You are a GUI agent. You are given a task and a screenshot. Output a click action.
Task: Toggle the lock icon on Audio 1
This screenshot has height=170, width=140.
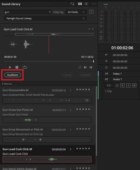pyautogui.click(x=117, y=85)
